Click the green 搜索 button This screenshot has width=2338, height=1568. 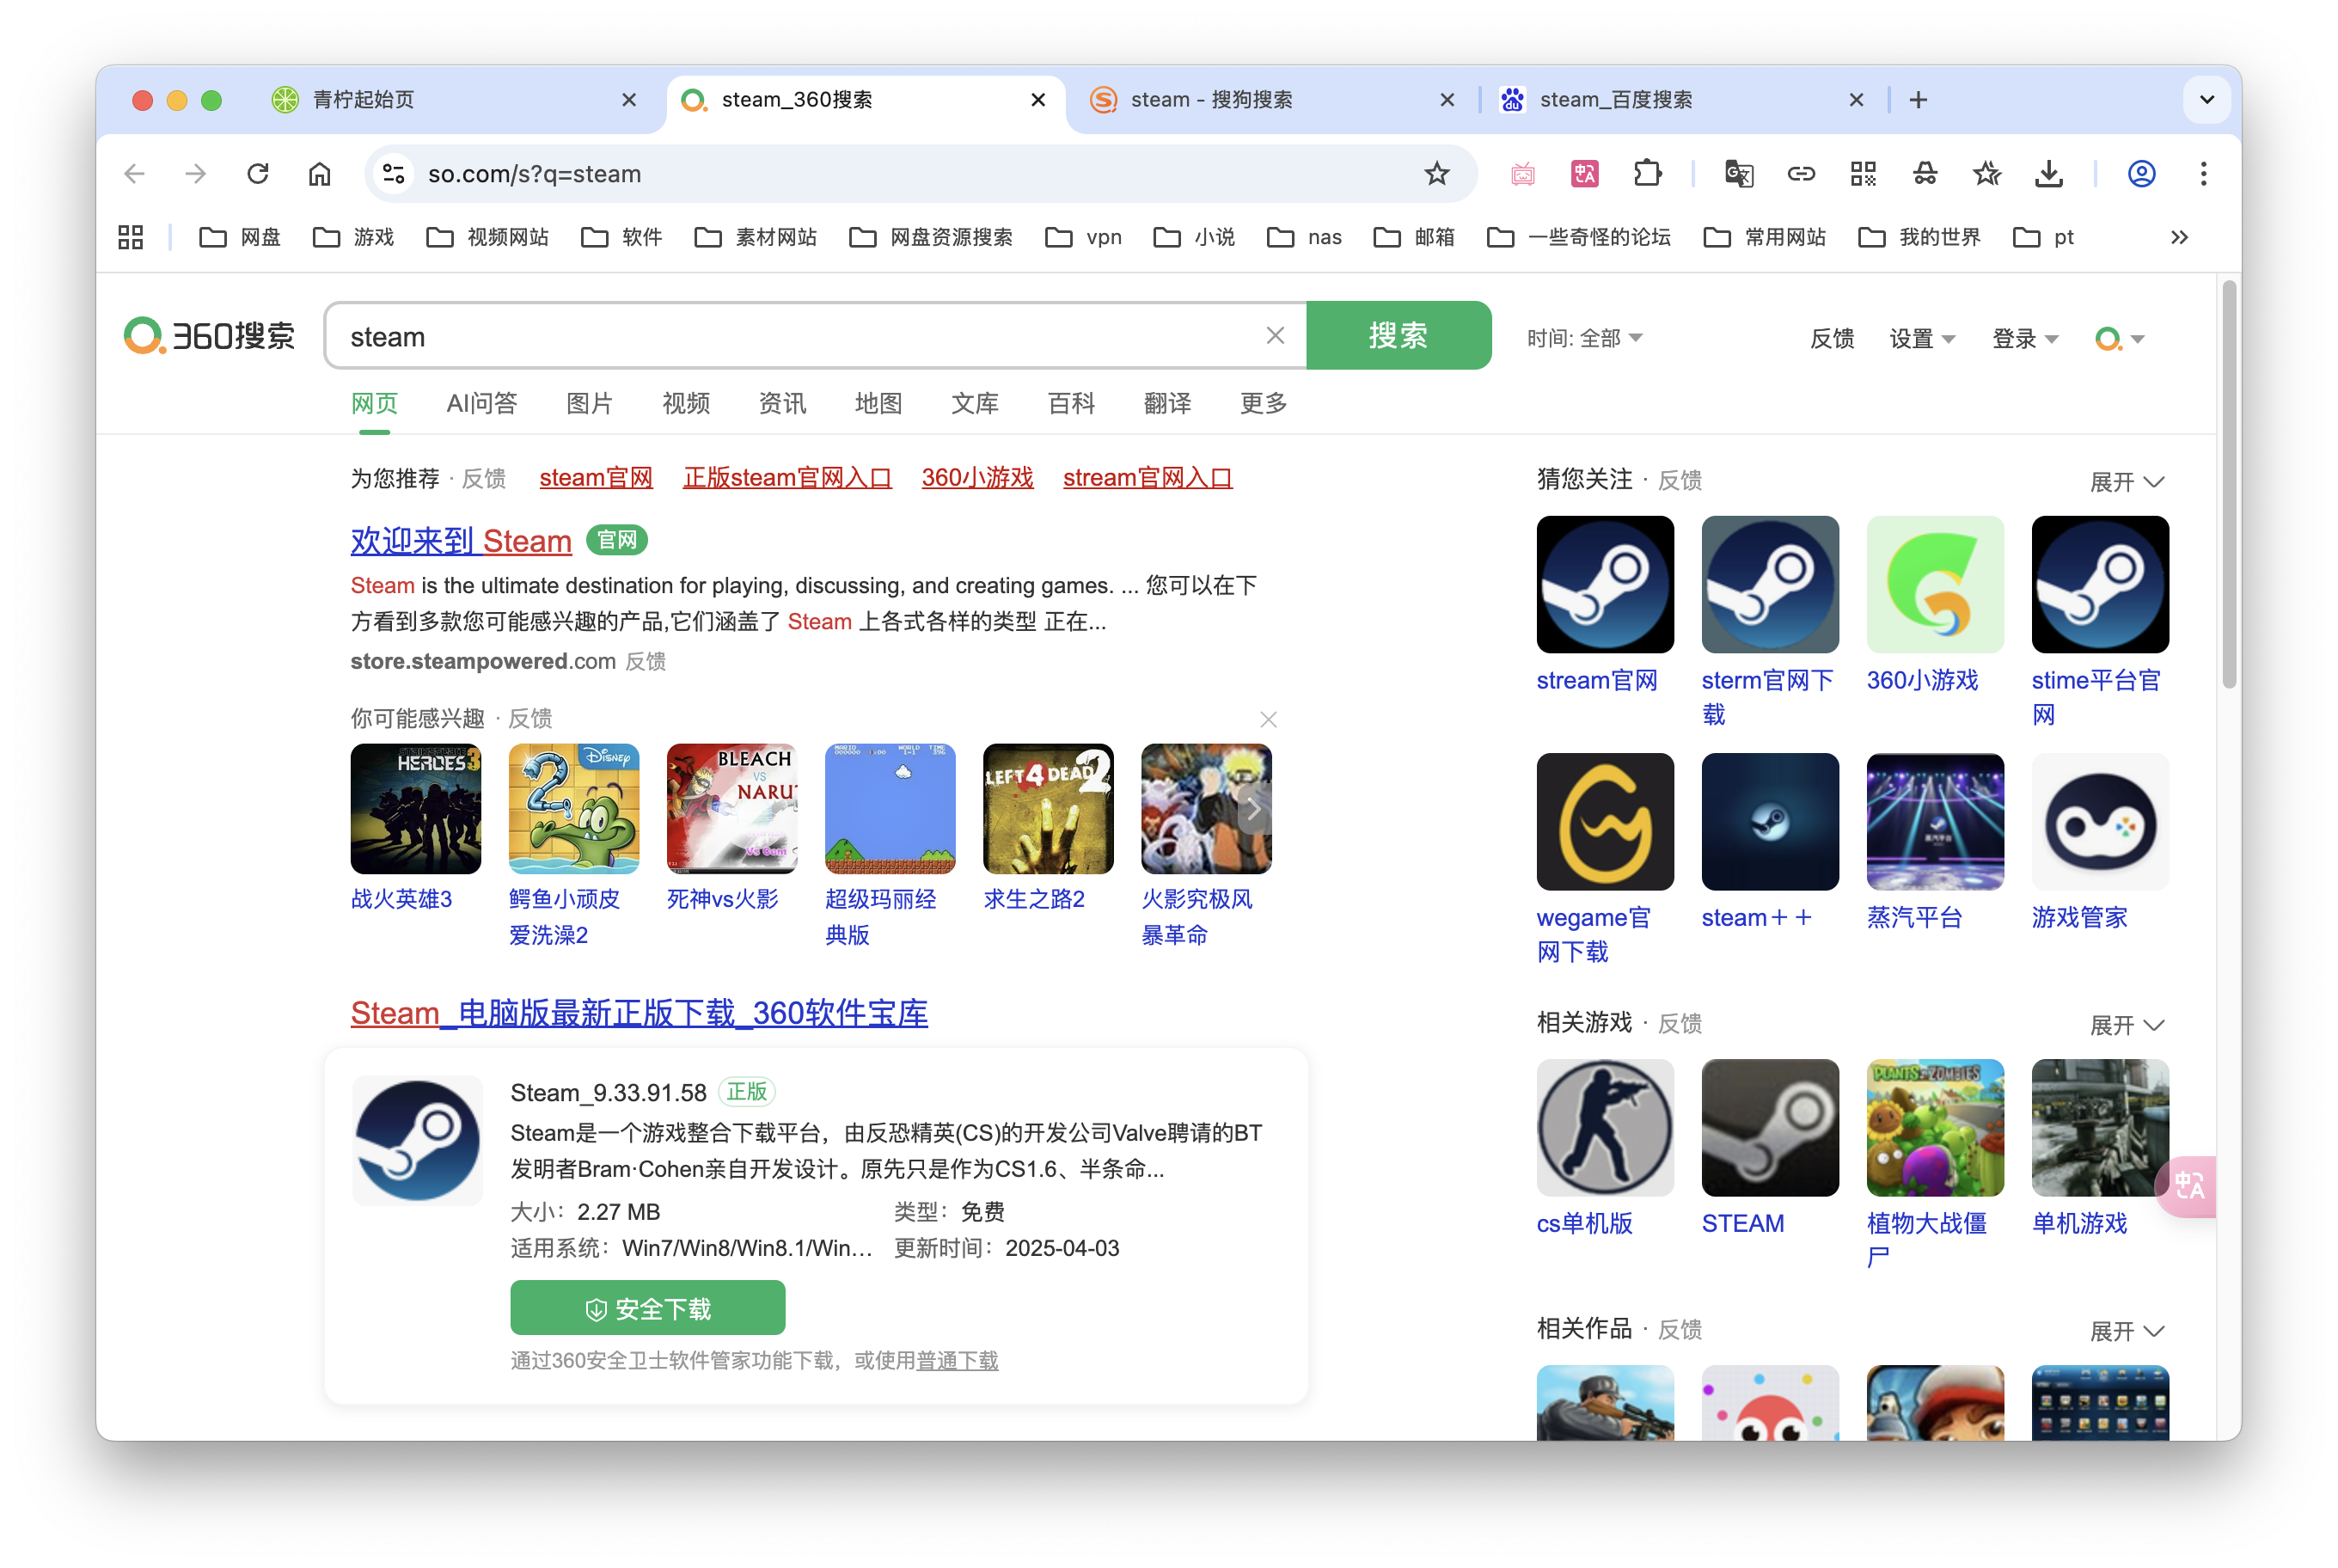pyautogui.click(x=1399, y=335)
